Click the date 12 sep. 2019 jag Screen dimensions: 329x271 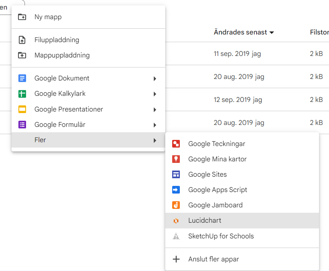(x=238, y=100)
